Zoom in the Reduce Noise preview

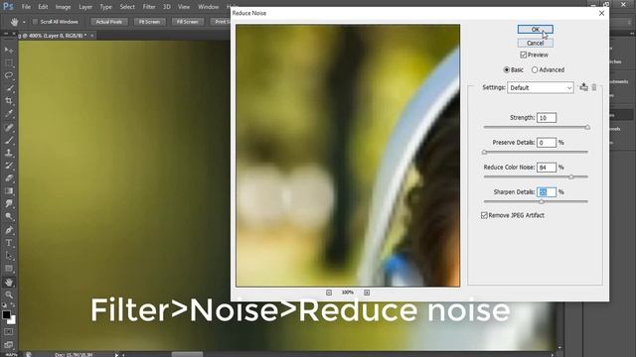pyautogui.click(x=367, y=293)
